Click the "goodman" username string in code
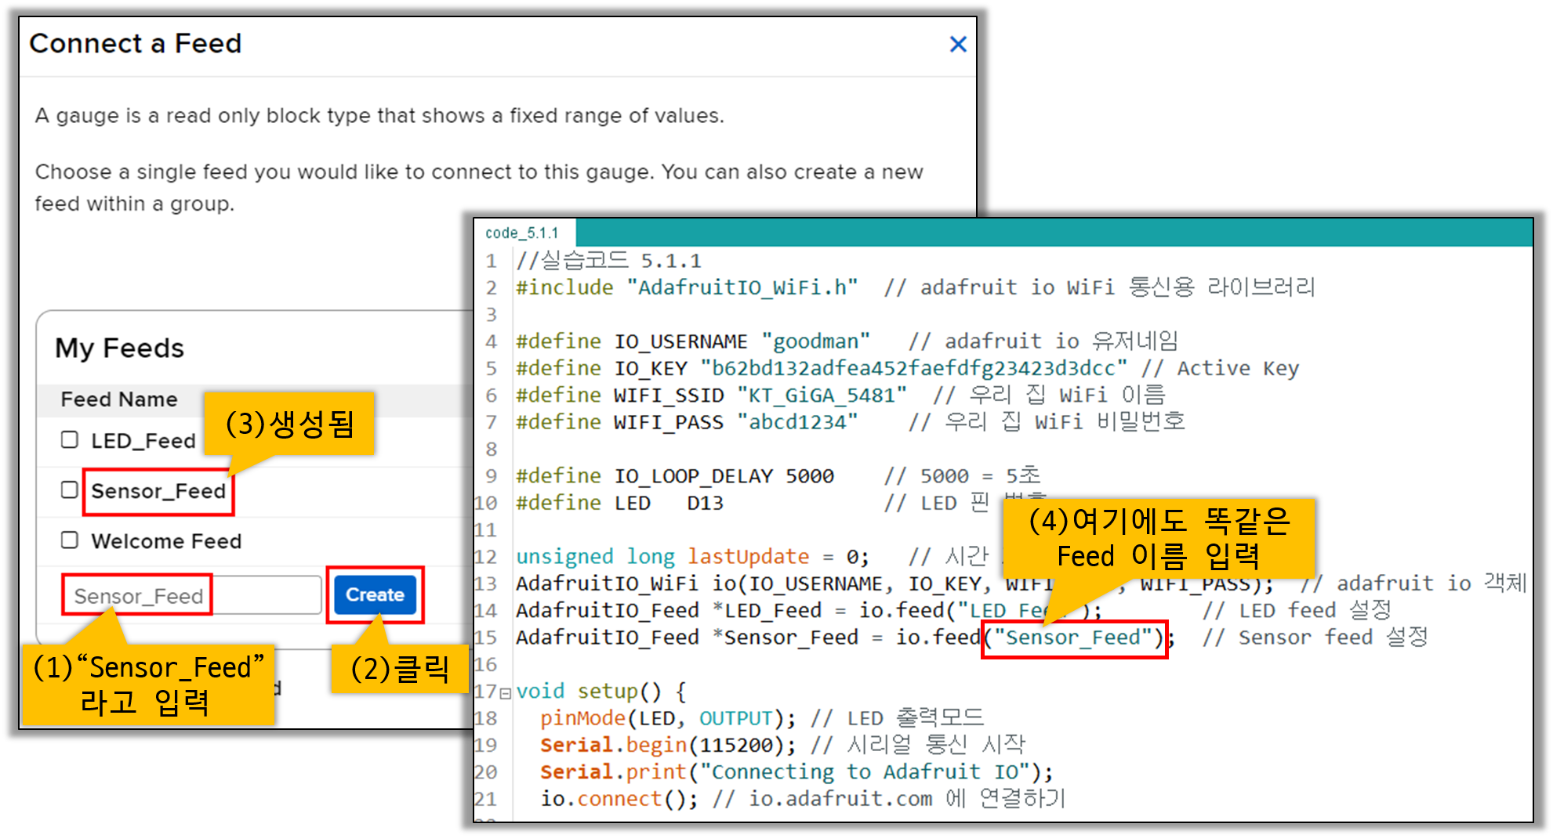 [x=815, y=341]
